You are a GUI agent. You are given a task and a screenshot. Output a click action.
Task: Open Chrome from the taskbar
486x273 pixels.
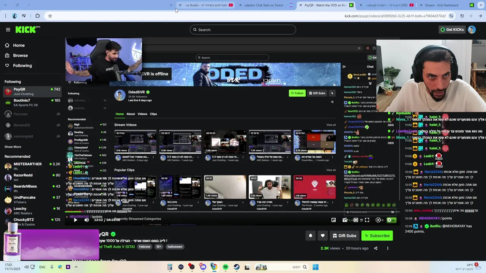click(x=214, y=267)
